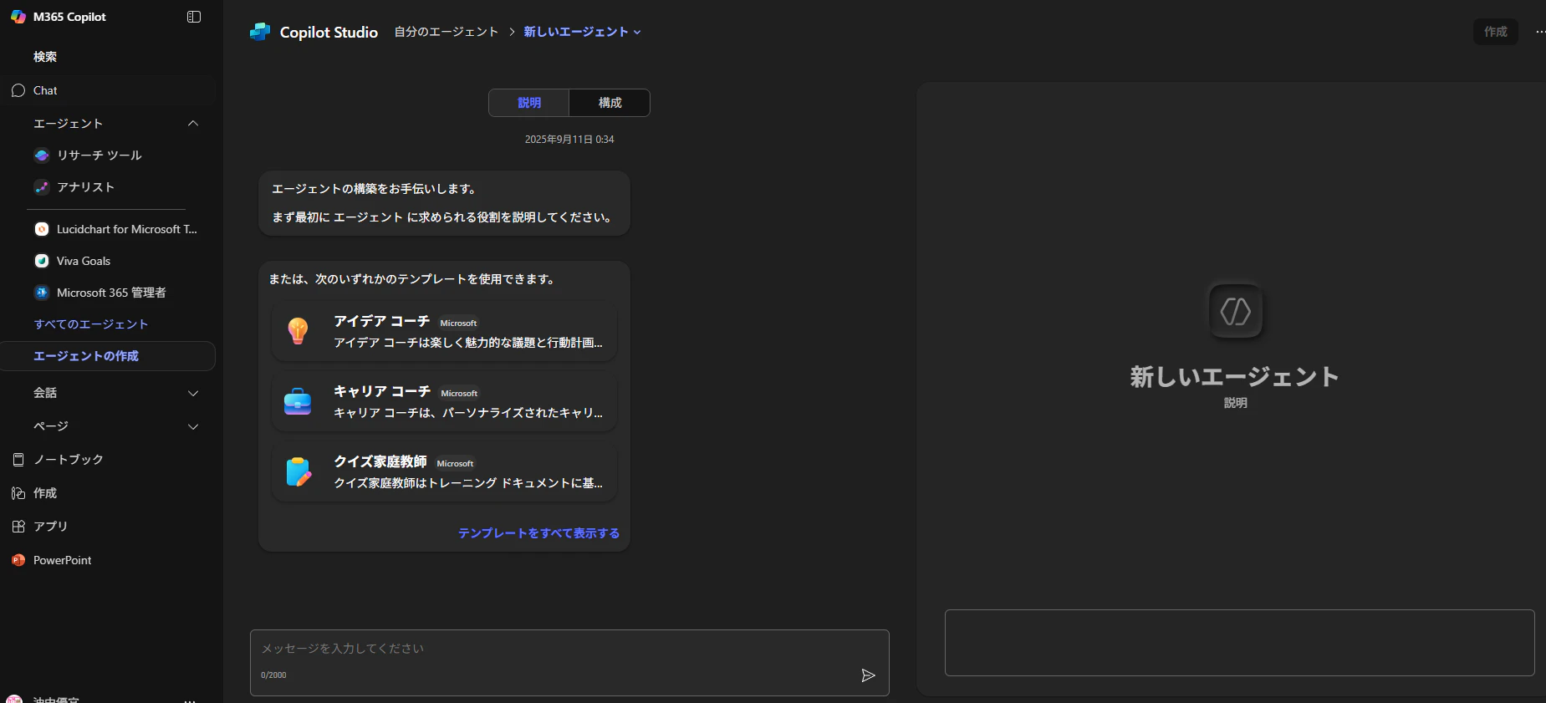Click the クイズ家庭教師 clipboard icon
This screenshot has width=1546, height=703.
click(298, 471)
